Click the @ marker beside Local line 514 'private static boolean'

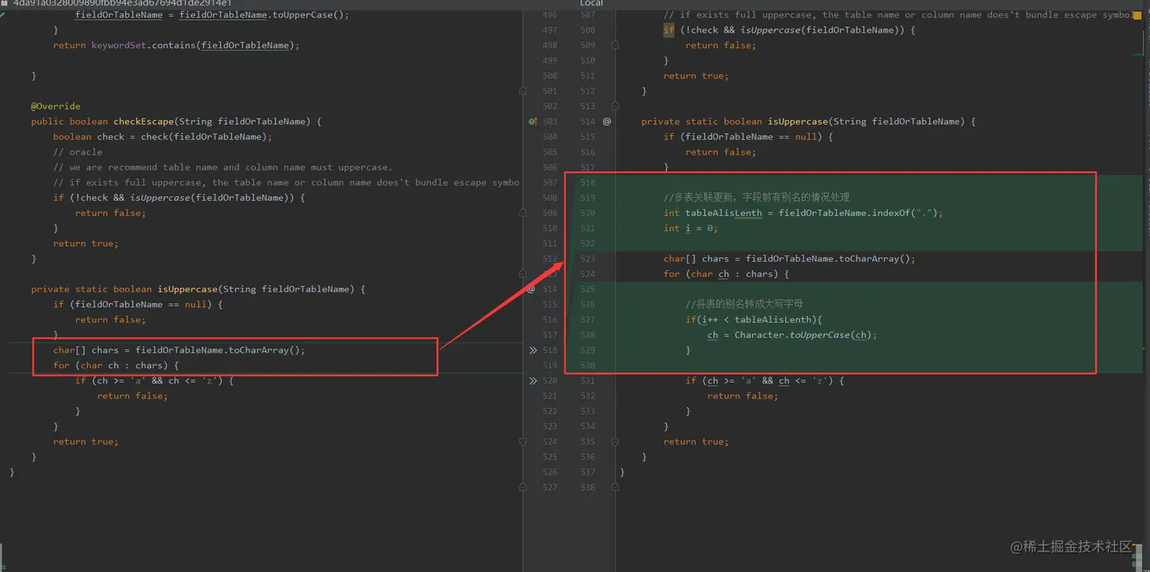[607, 122]
